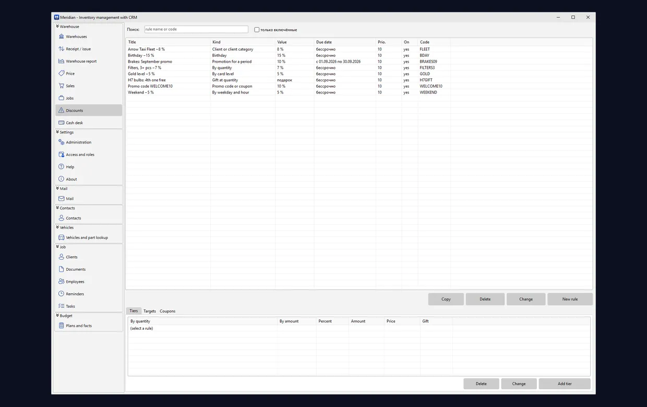Image resolution: width=647 pixels, height=407 pixels.
Task: Click the Help question mark icon
Action: 61,167
